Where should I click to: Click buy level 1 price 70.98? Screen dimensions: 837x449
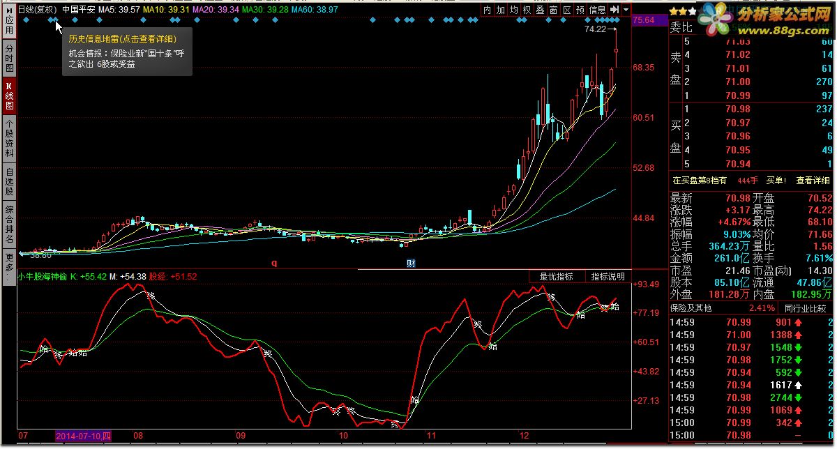pos(738,109)
